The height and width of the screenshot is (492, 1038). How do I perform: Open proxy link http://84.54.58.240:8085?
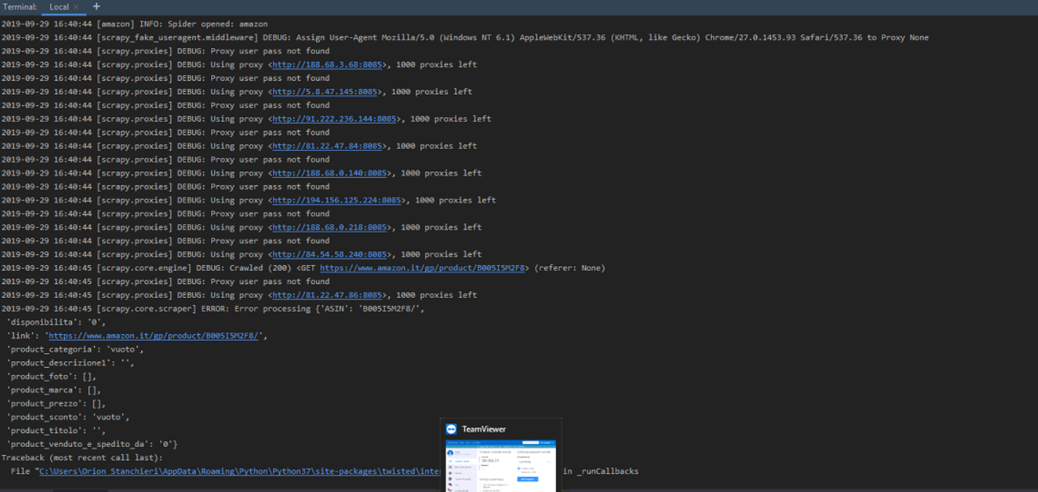(x=329, y=254)
